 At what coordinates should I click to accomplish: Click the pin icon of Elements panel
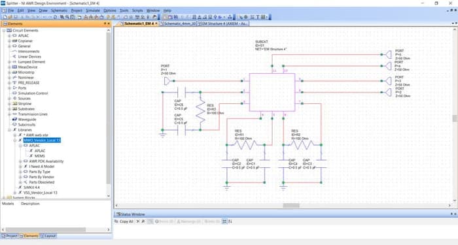click(105, 24)
